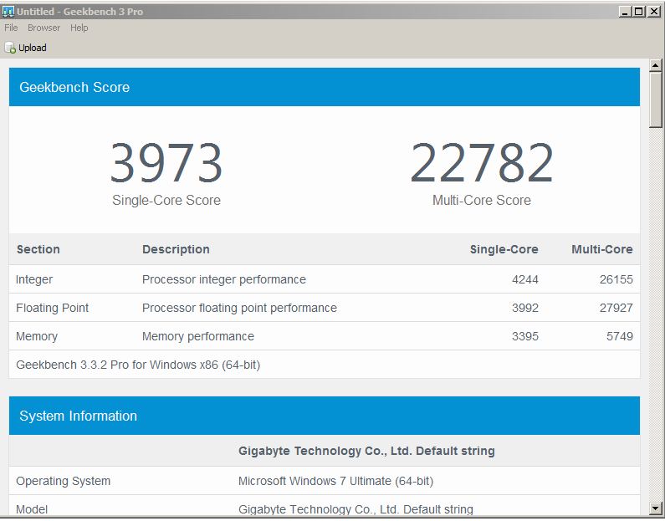This screenshot has width=665, height=521.
Task: Select the single-core score 3973
Action: 166,163
